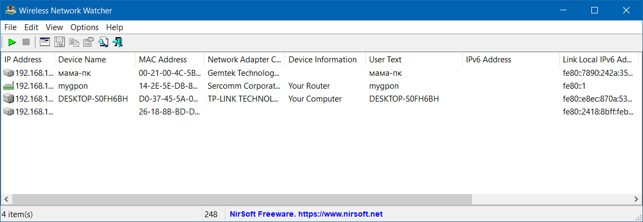Click the horizontal scrollbar left arrow
The image size is (643, 222).
pos(6,199)
